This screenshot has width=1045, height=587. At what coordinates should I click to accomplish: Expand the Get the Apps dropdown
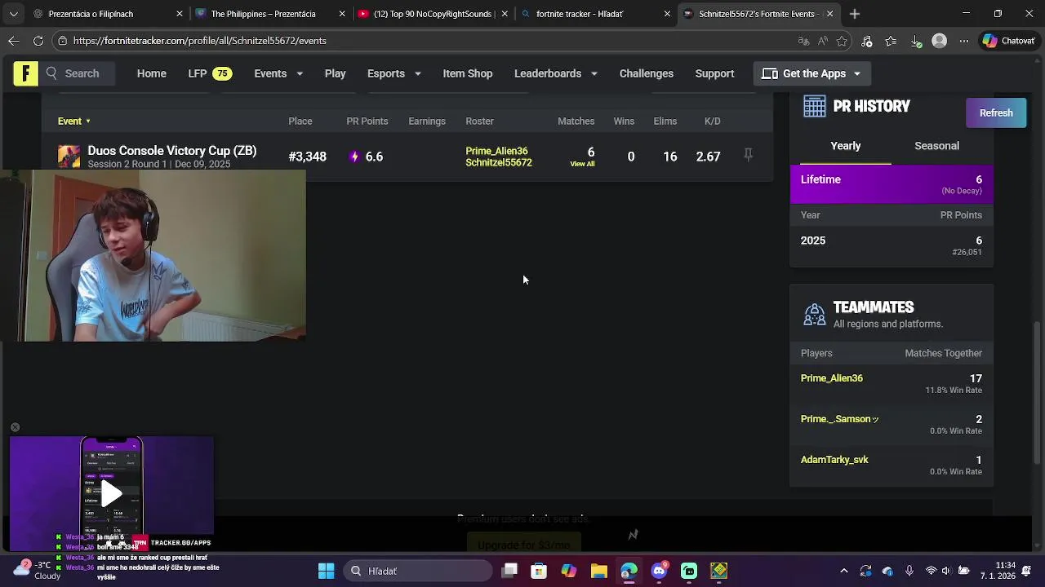[x=812, y=73]
